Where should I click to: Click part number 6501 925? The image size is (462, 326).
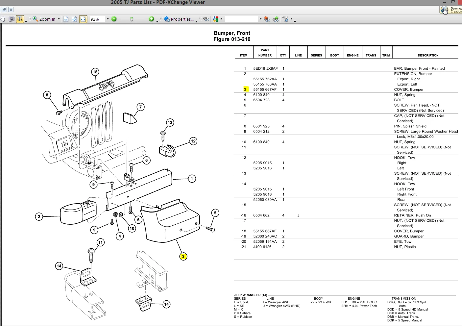tap(261, 126)
